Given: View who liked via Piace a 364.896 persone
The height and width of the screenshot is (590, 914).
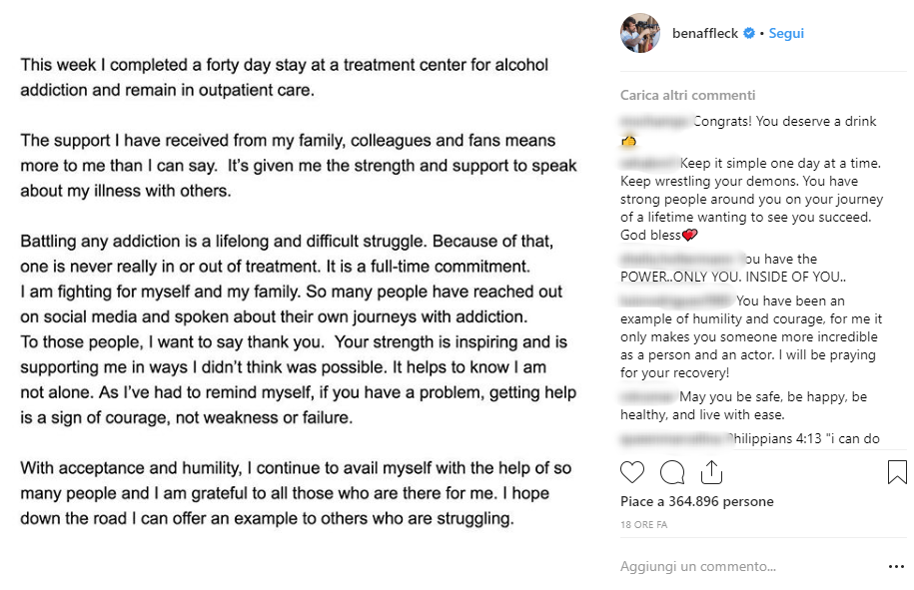Looking at the screenshot, I should [x=696, y=501].
